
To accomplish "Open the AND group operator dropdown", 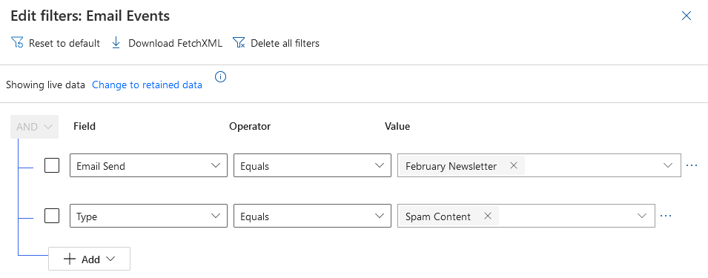I will pyautogui.click(x=34, y=127).
